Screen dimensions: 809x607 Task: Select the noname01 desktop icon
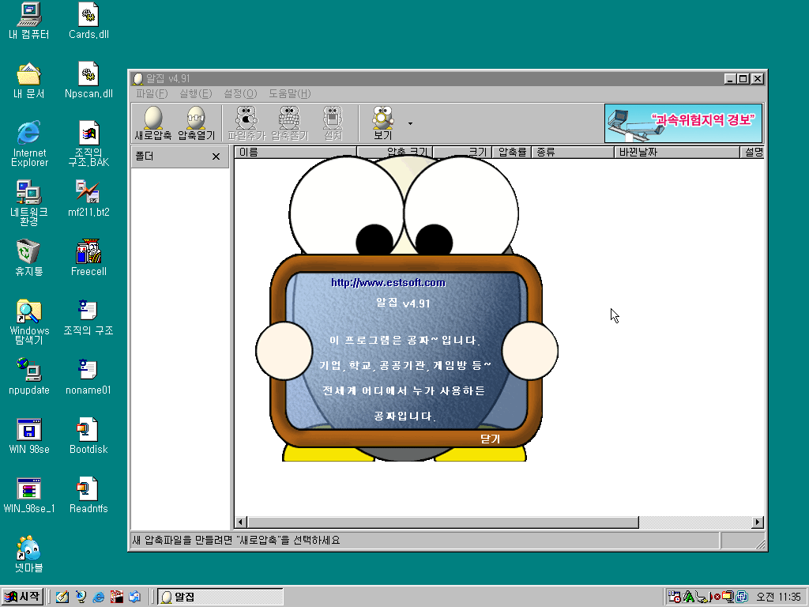coord(88,377)
